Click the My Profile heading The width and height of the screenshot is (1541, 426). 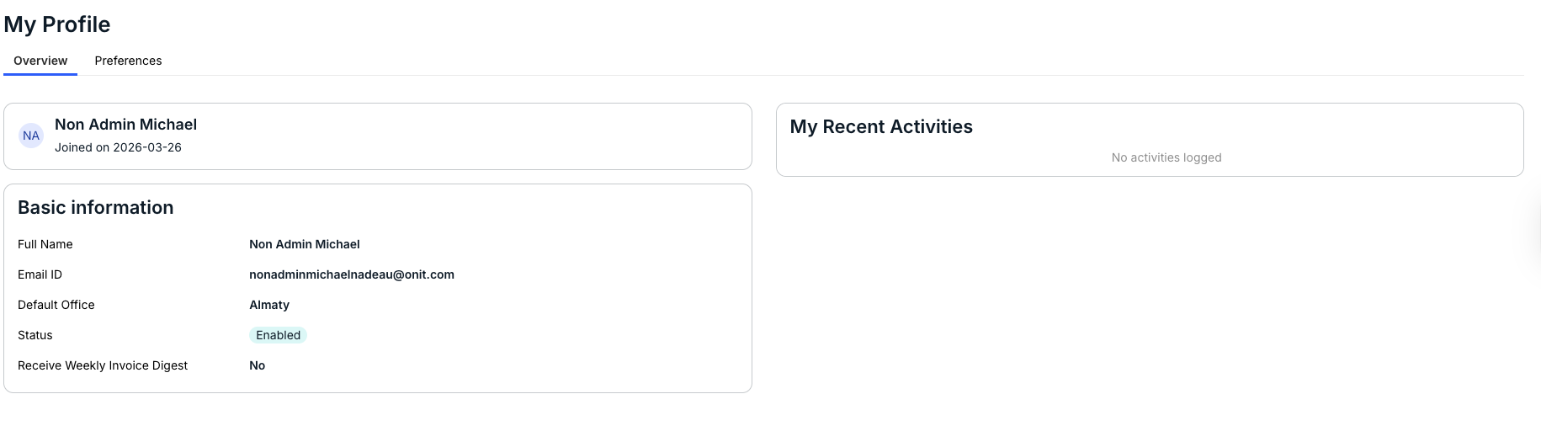[57, 24]
